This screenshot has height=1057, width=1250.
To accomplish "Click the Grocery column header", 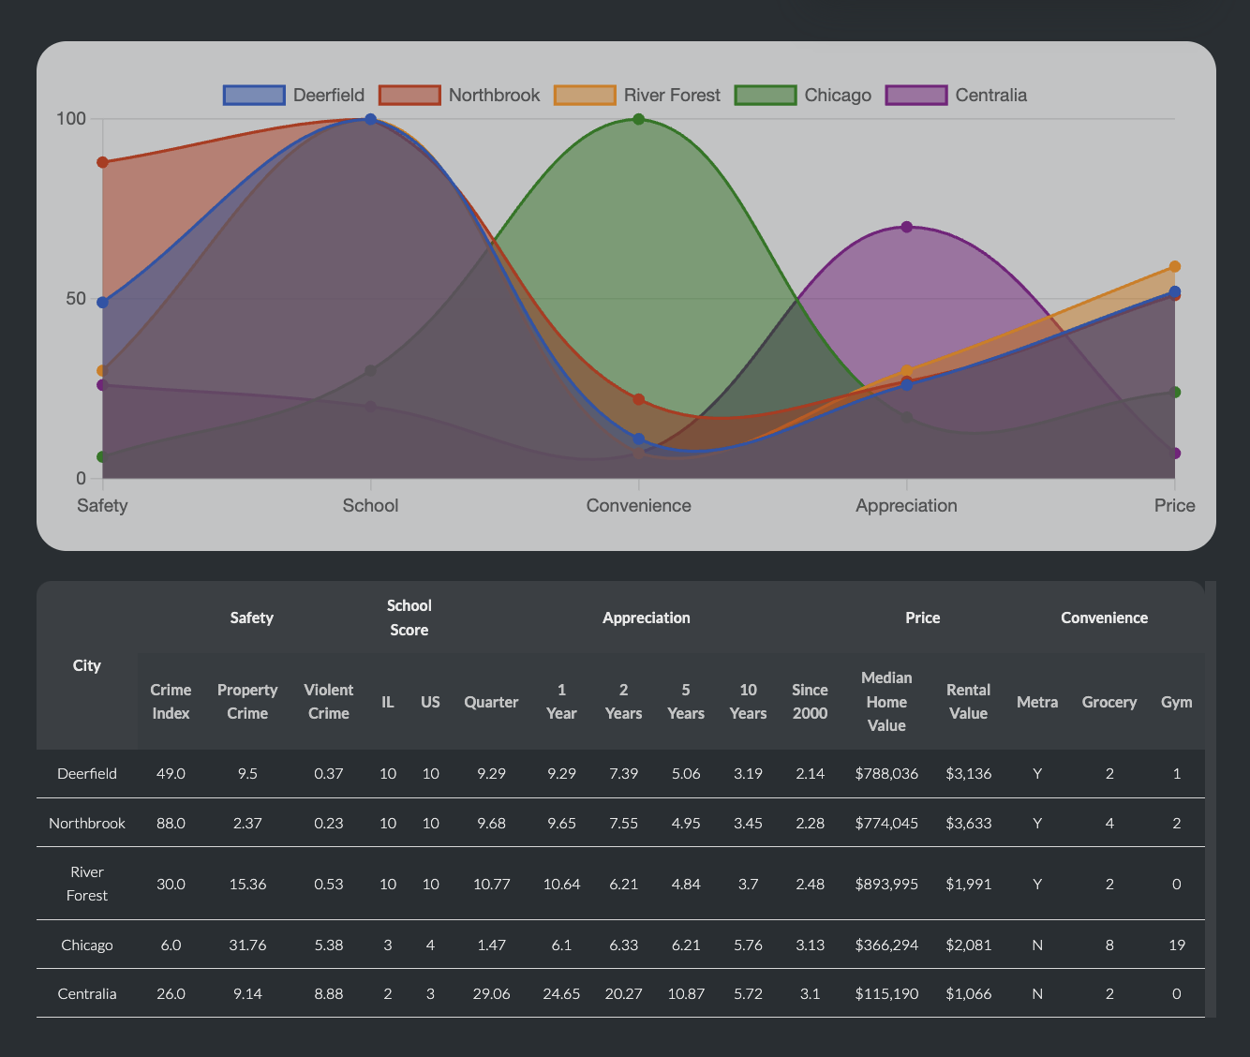I will 1109,702.
